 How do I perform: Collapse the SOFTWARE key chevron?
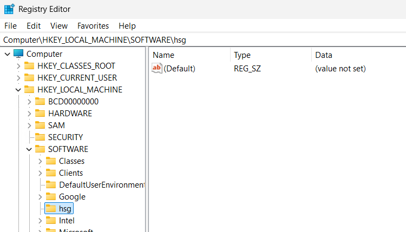tap(29, 149)
